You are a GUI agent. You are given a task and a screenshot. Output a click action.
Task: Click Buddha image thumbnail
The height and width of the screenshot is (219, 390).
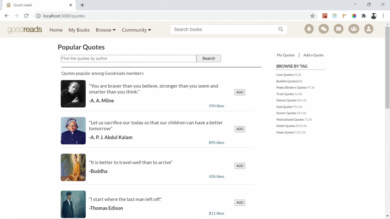[x=73, y=167]
